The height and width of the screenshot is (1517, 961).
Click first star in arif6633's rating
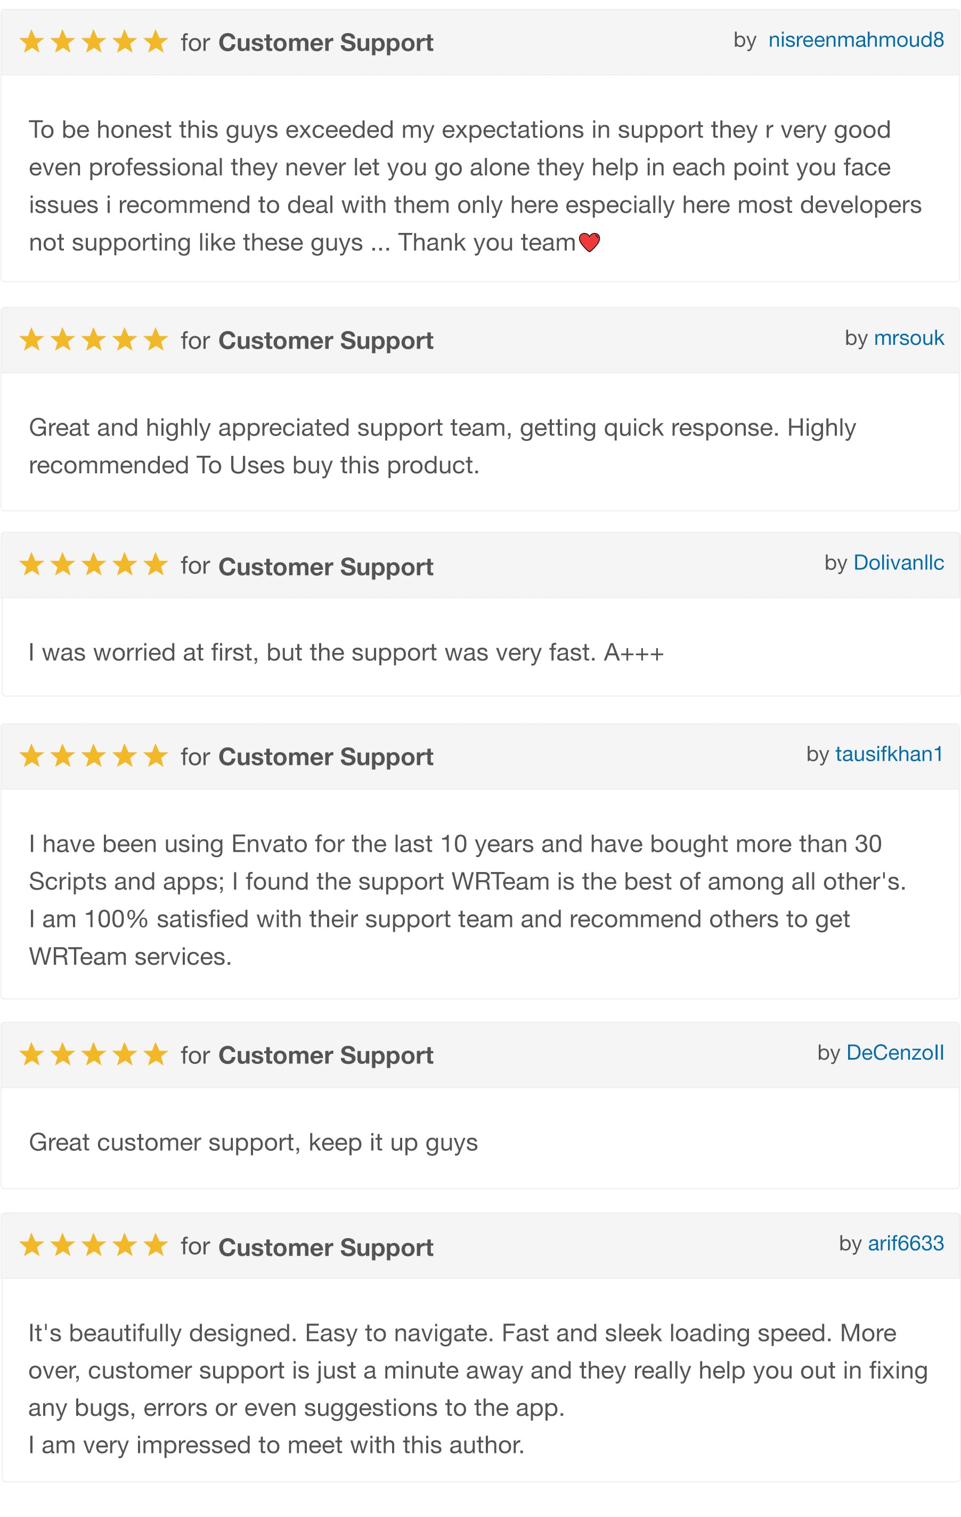coord(31,1246)
